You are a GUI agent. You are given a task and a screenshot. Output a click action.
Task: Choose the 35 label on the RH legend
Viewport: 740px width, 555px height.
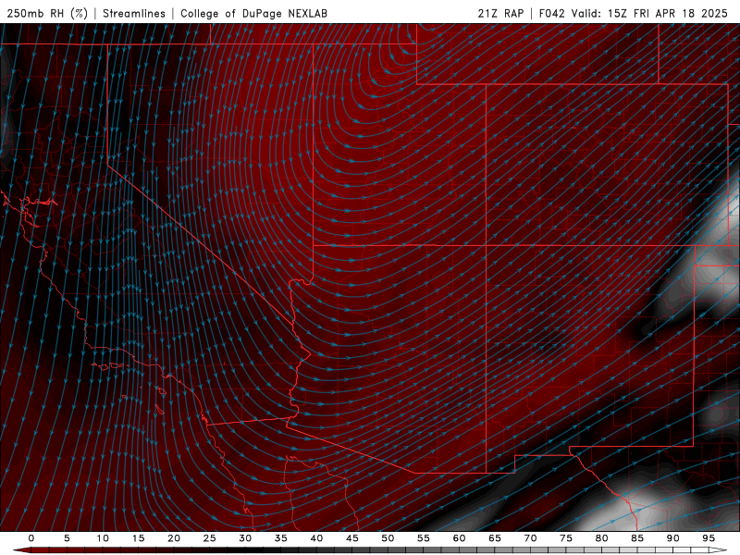click(281, 538)
